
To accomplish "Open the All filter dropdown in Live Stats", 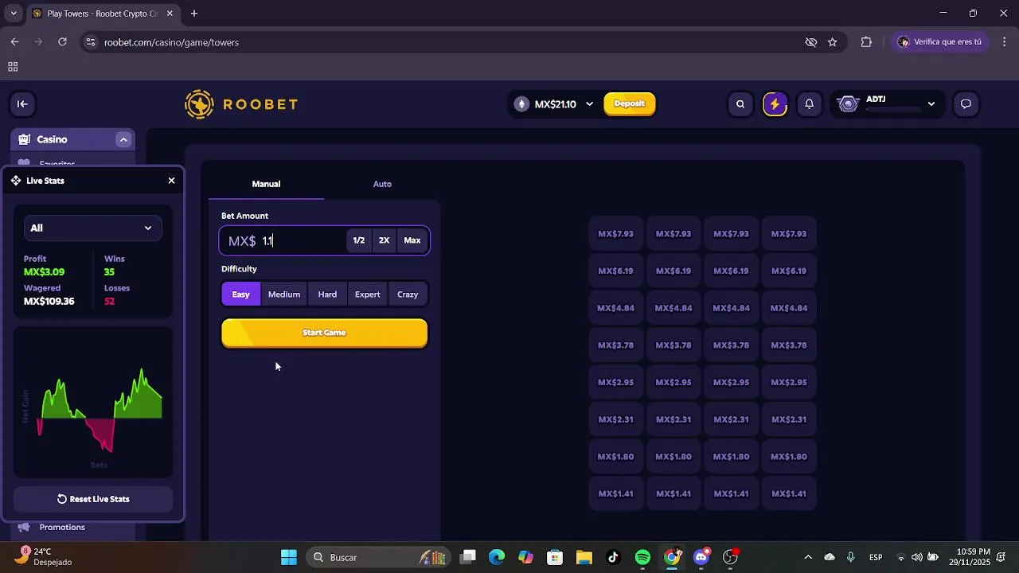I will pyautogui.click(x=93, y=228).
